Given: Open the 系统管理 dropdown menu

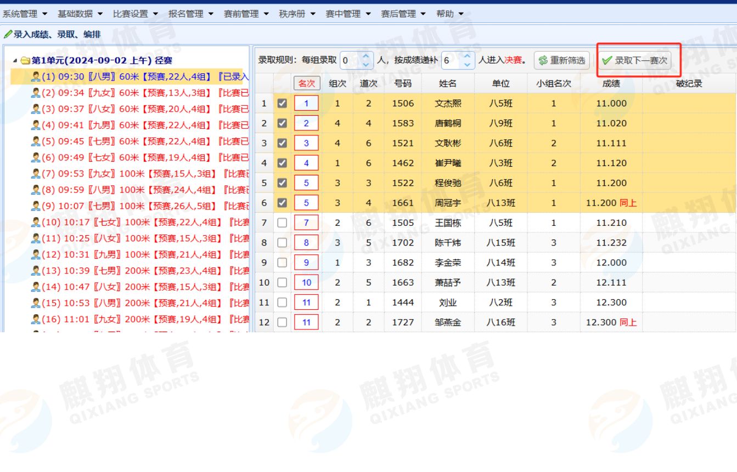Looking at the screenshot, I should (x=25, y=14).
